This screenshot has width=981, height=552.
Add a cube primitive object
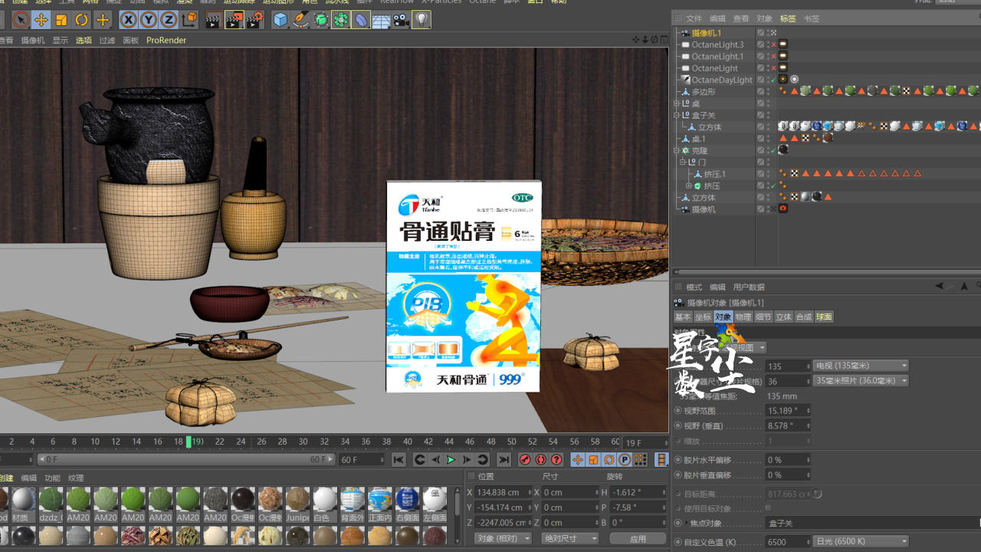pos(281,20)
